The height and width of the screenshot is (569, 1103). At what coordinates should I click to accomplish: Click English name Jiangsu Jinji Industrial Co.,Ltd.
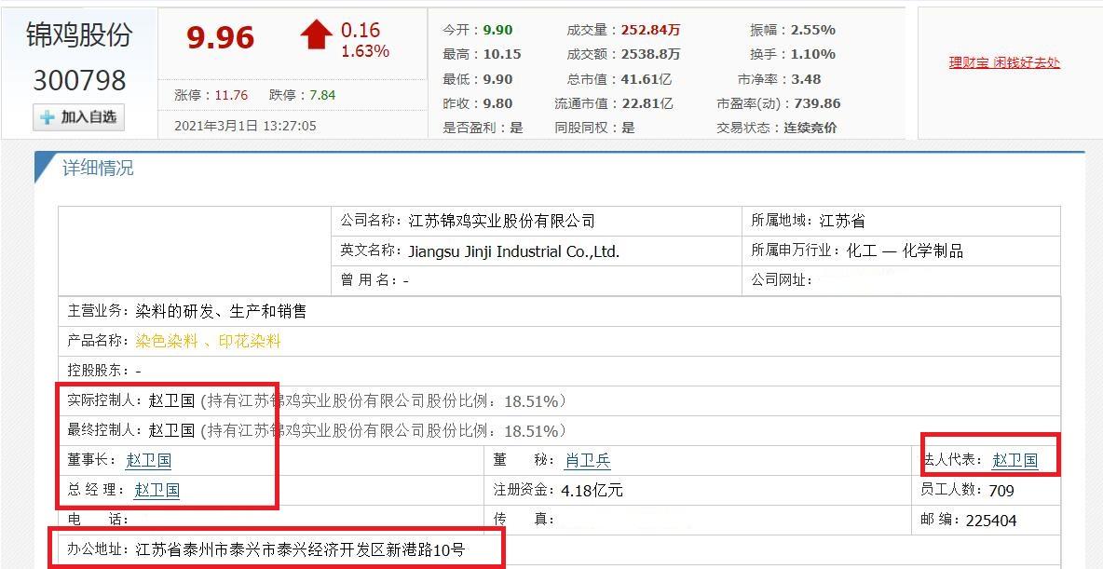pyautogui.click(x=513, y=251)
